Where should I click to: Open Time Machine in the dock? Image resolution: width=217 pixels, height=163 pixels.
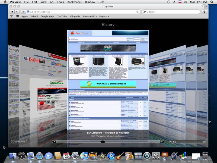pyautogui.click(x=147, y=156)
